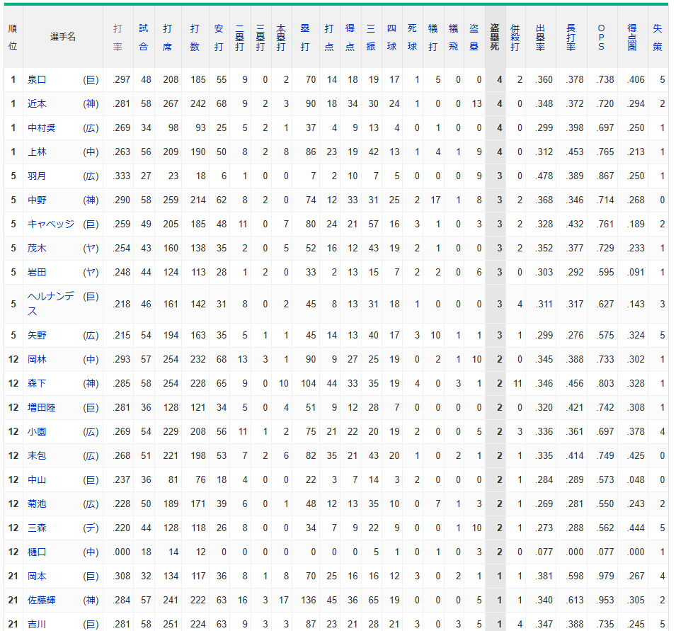Sort by 得点 column header
676x631 pixels.
[350, 38]
